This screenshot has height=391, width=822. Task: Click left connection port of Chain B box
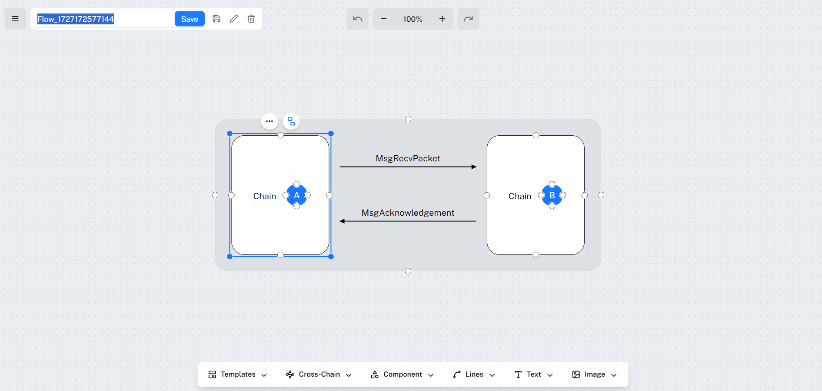[487, 195]
